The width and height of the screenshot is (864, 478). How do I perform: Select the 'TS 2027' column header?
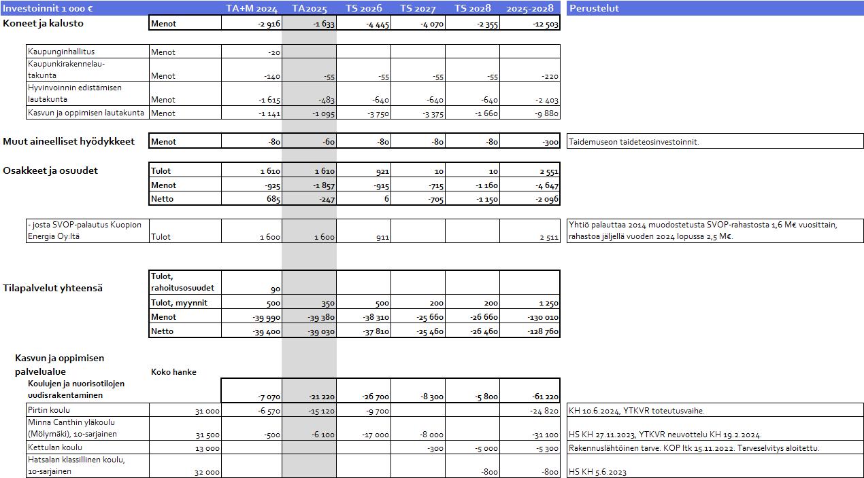418,8
